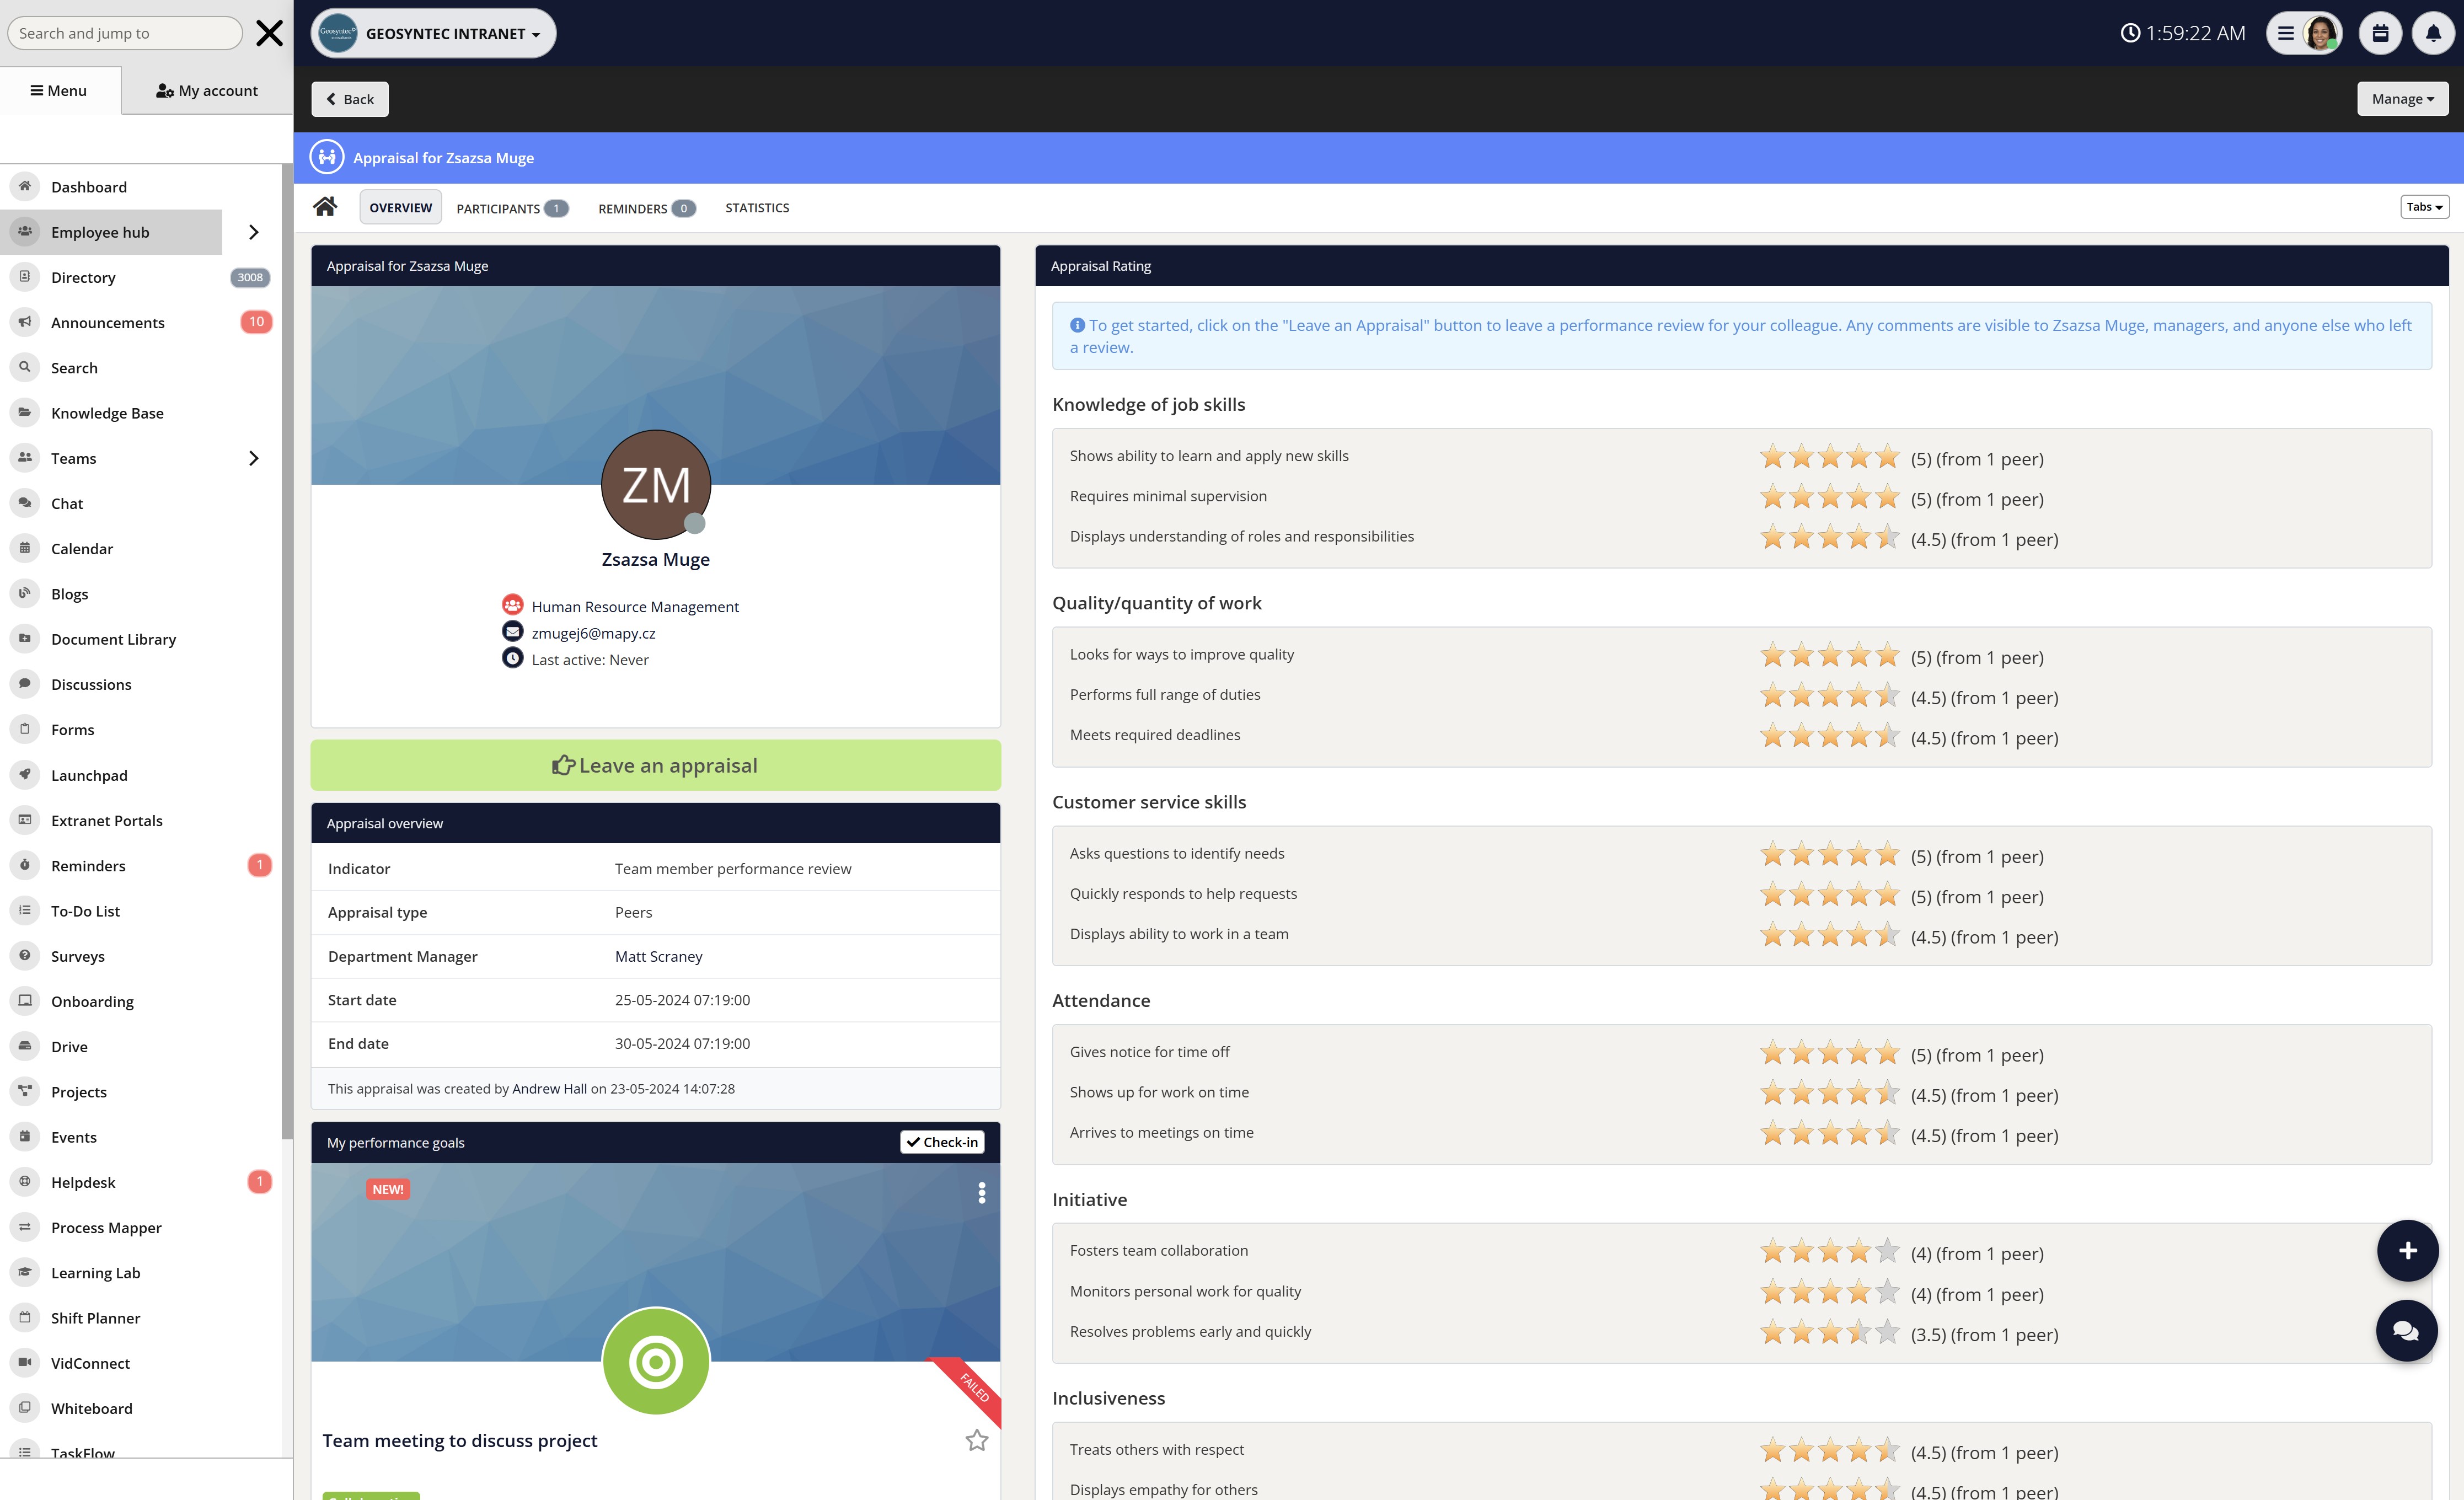Viewport: 2464px width, 1500px height.
Task: Switch to the Participants tab
Action: pos(511,208)
